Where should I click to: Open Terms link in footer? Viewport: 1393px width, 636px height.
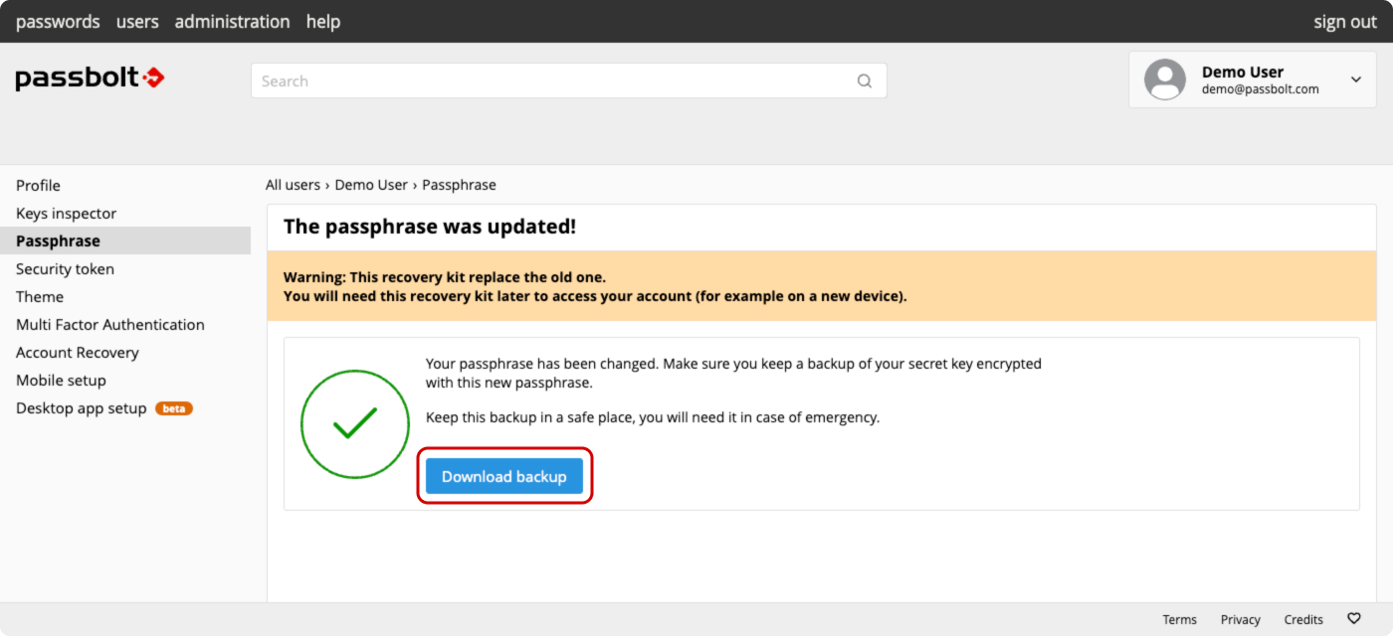pyautogui.click(x=1179, y=619)
